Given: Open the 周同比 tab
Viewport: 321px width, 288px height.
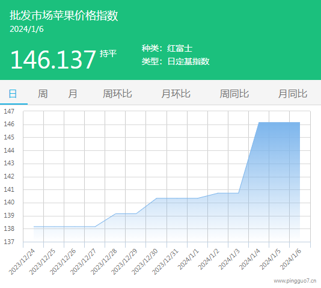Looking at the screenshot, I should pos(234,94).
